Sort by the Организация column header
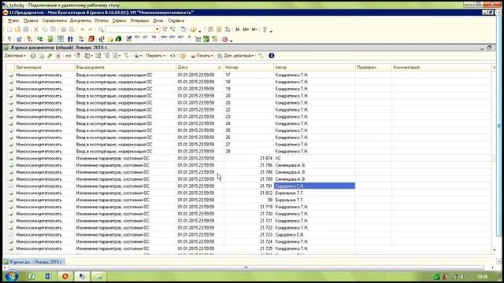This screenshot has width=504, height=283. pyautogui.click(x=44, y=68)
